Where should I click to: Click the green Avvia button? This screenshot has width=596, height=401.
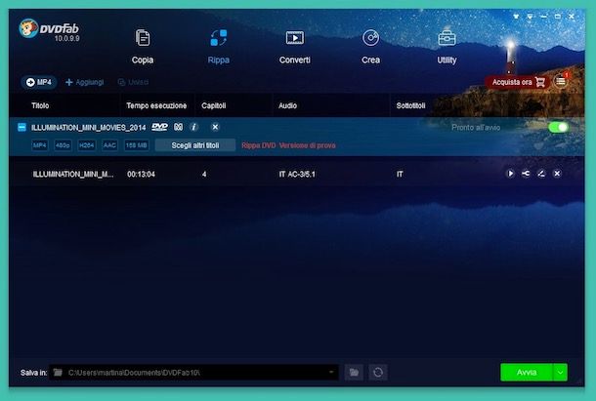click(527, 372)
